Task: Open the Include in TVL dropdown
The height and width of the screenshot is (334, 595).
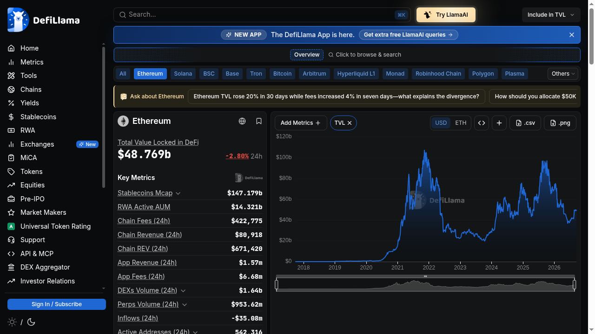Action: pyautogui.click(x=551, y=15)
